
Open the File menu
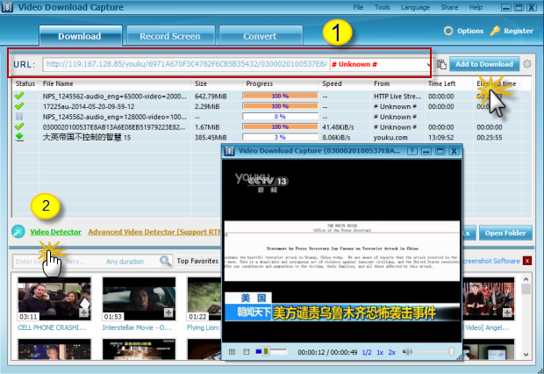coord(358,7)
